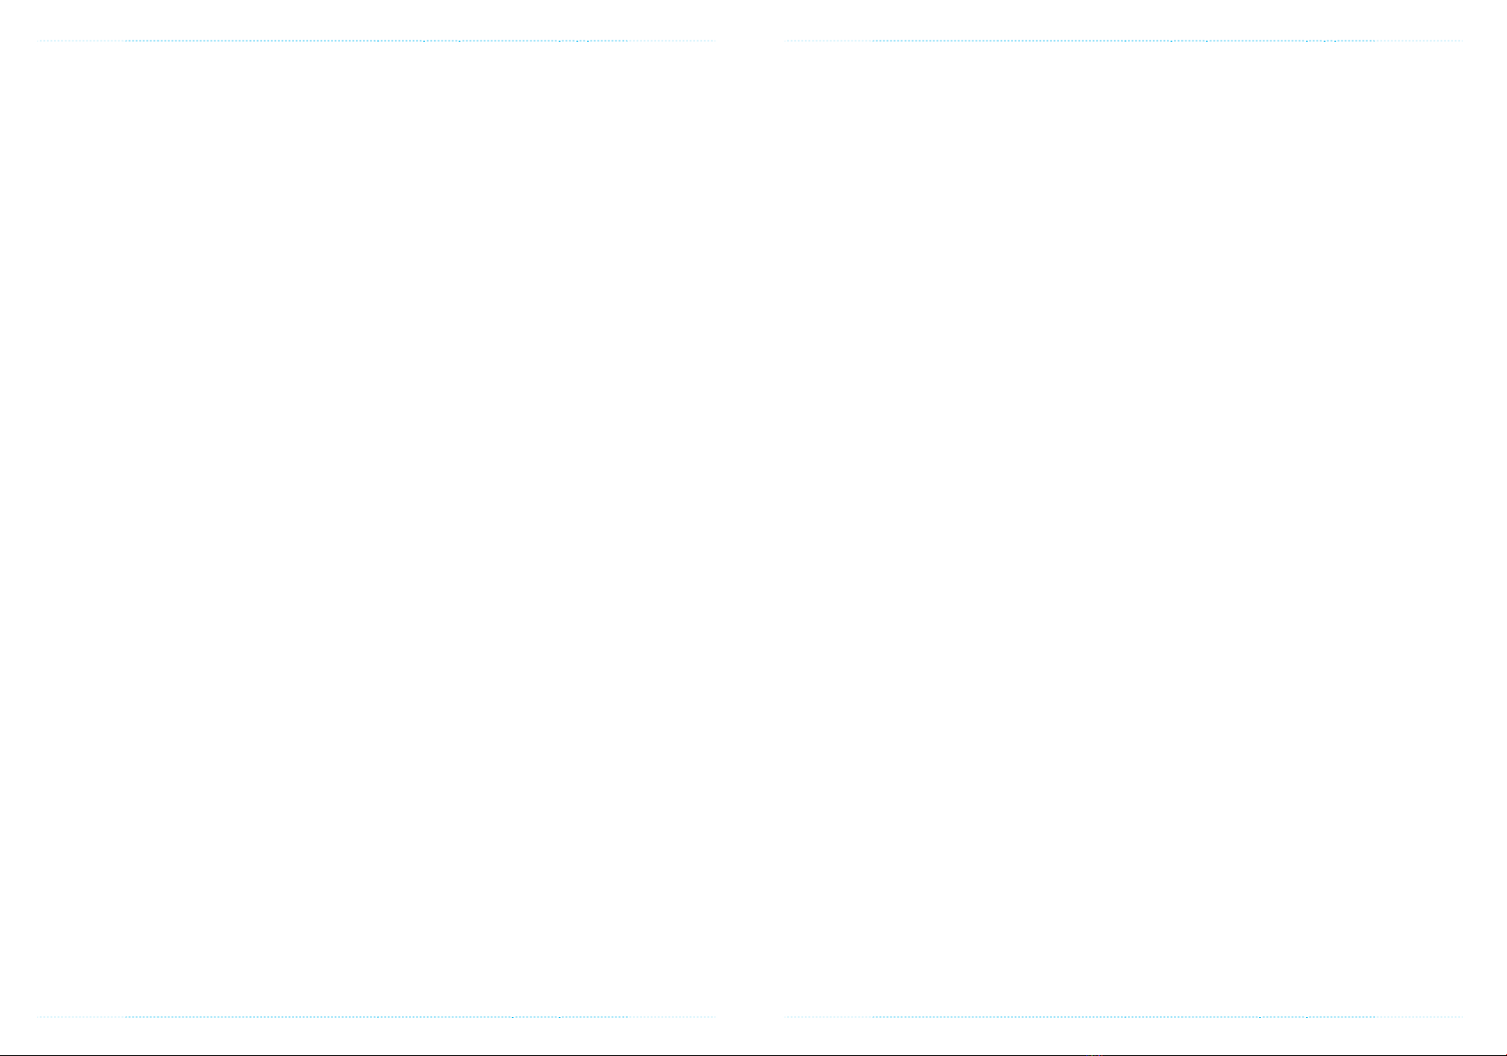Click the faded right end of right page's top line
The height and width of the screenshot is (1056, 1507).
[1420, 41]
